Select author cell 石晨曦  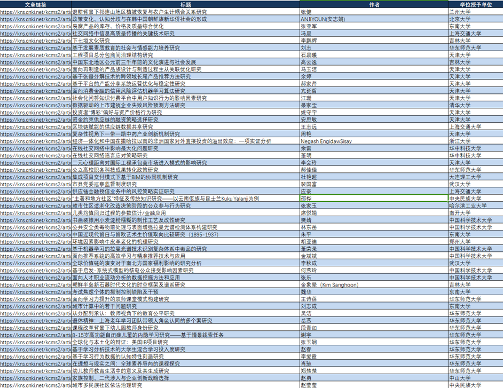point(374,55)
